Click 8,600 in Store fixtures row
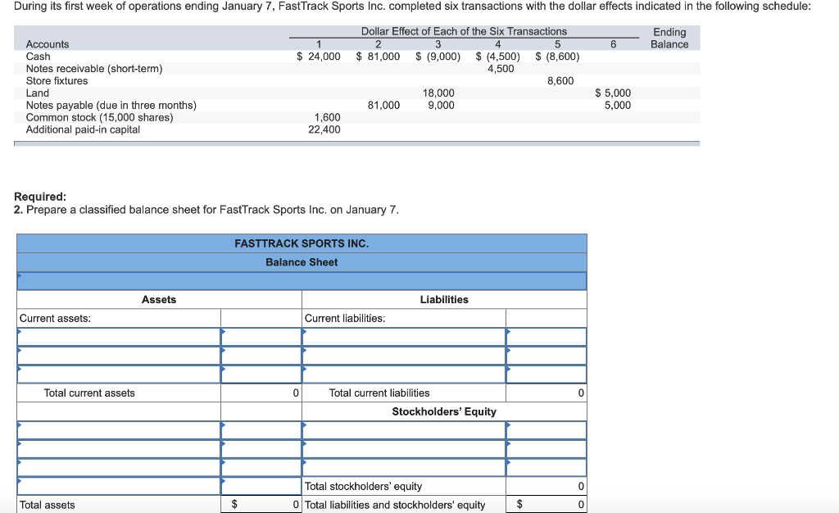The width and height of the screenshot is (839, 513). [560, 81]
